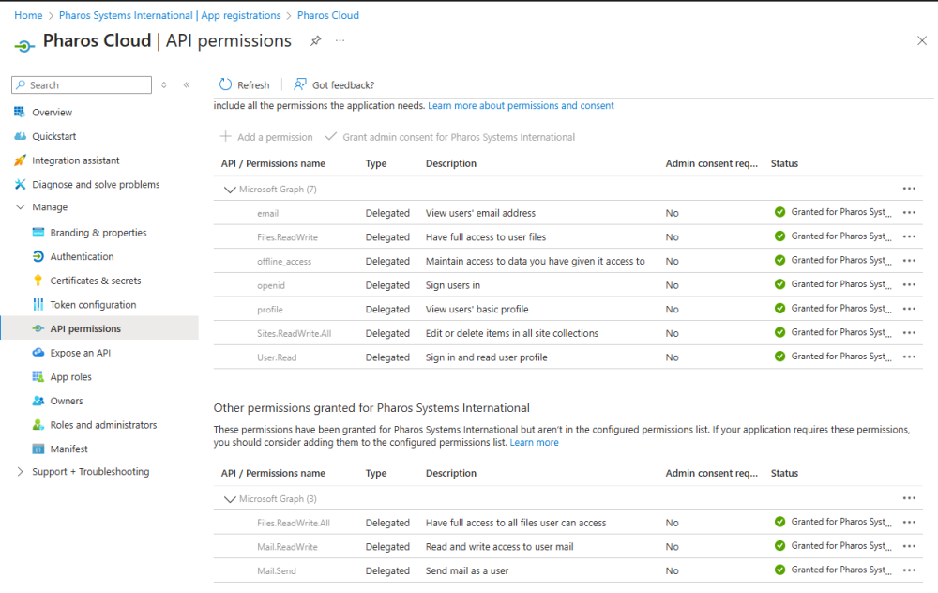This screenshot has height=593, width=938.
Task: Click Add a permission button
Action: [266, 137]
